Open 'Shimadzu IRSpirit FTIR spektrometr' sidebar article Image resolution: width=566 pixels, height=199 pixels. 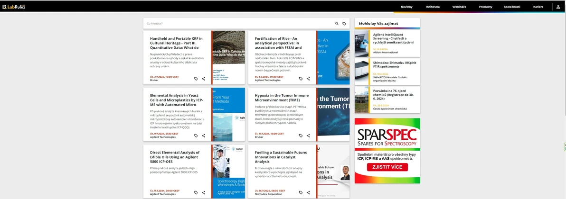tap(395, 64)
